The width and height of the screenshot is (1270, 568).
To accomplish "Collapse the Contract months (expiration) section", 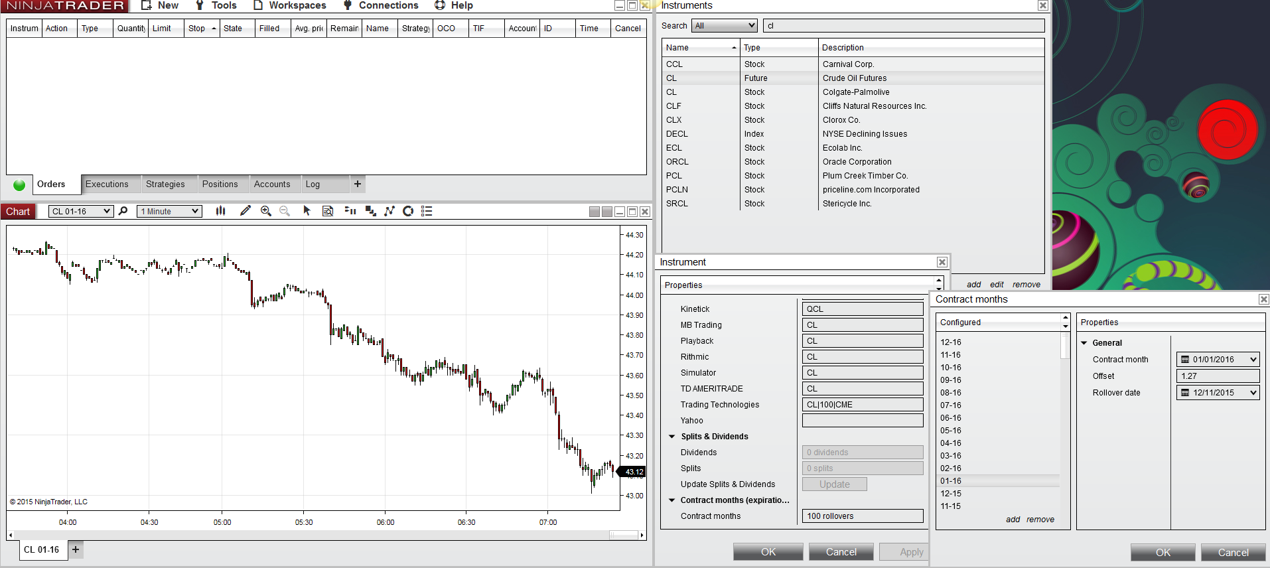I will [672, 500].
